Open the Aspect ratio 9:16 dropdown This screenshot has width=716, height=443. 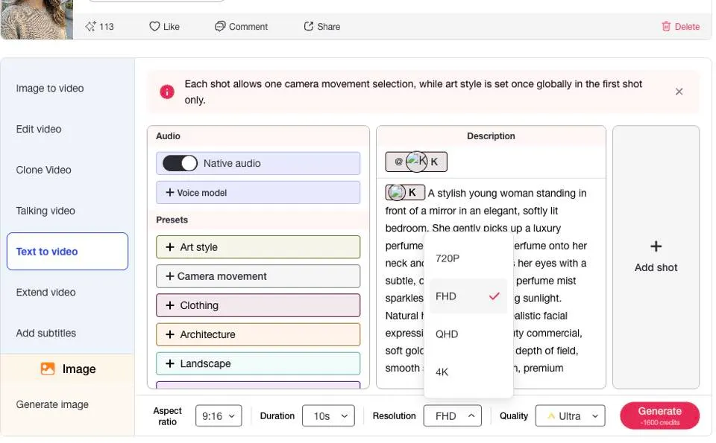click(219, 416)
